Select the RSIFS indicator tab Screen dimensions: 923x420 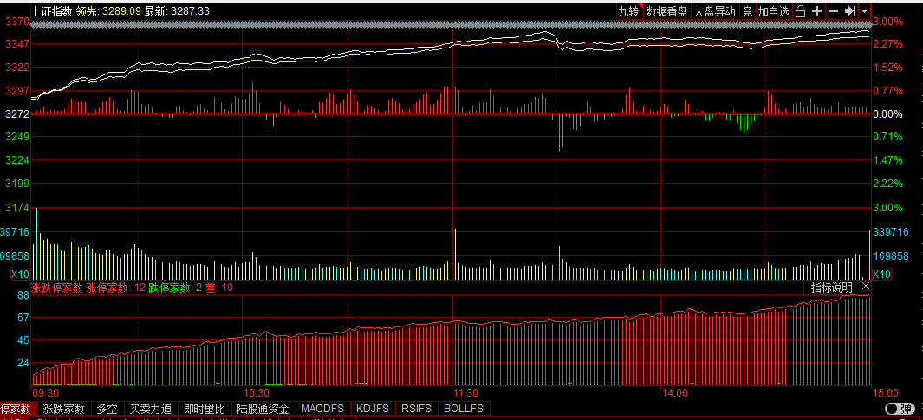point(417,409)
